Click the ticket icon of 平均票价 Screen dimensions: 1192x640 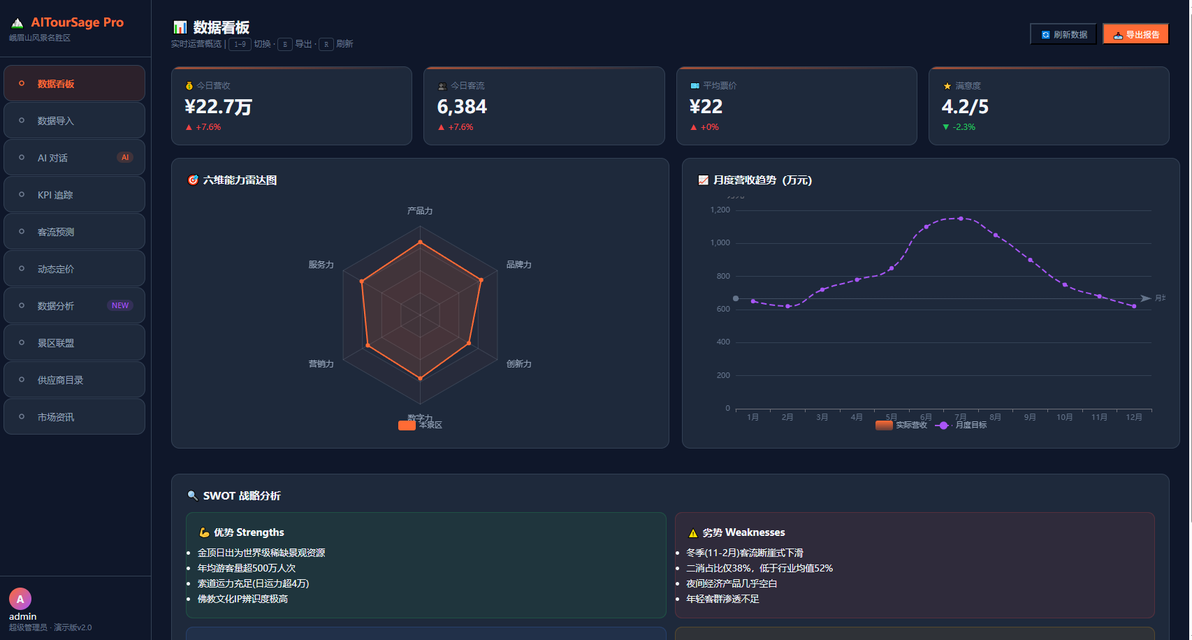pos(695,86)
